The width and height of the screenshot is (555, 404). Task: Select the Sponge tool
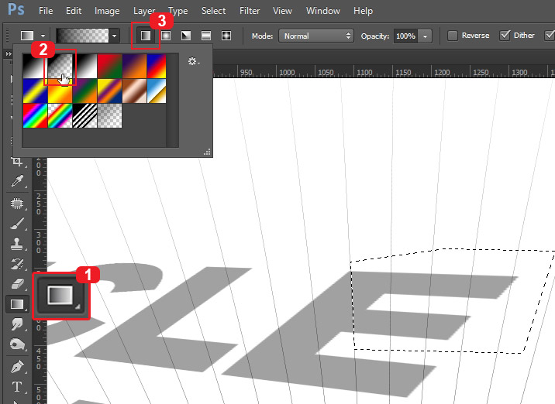click(17, 344)
